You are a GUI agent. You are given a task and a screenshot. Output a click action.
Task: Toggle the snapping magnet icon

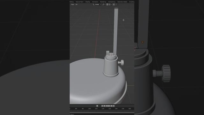click(107, 4)
